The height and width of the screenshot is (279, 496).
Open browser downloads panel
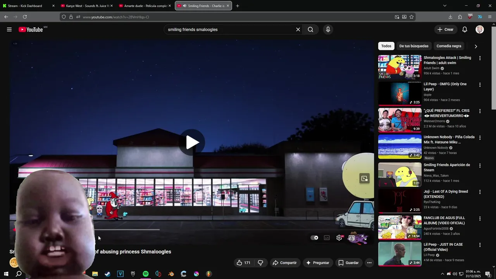pyautogui.click(x=450, y=17)
